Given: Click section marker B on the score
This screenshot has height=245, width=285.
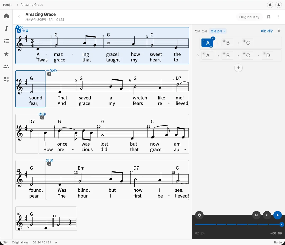Looking at the screenshot, I should 49,74.
